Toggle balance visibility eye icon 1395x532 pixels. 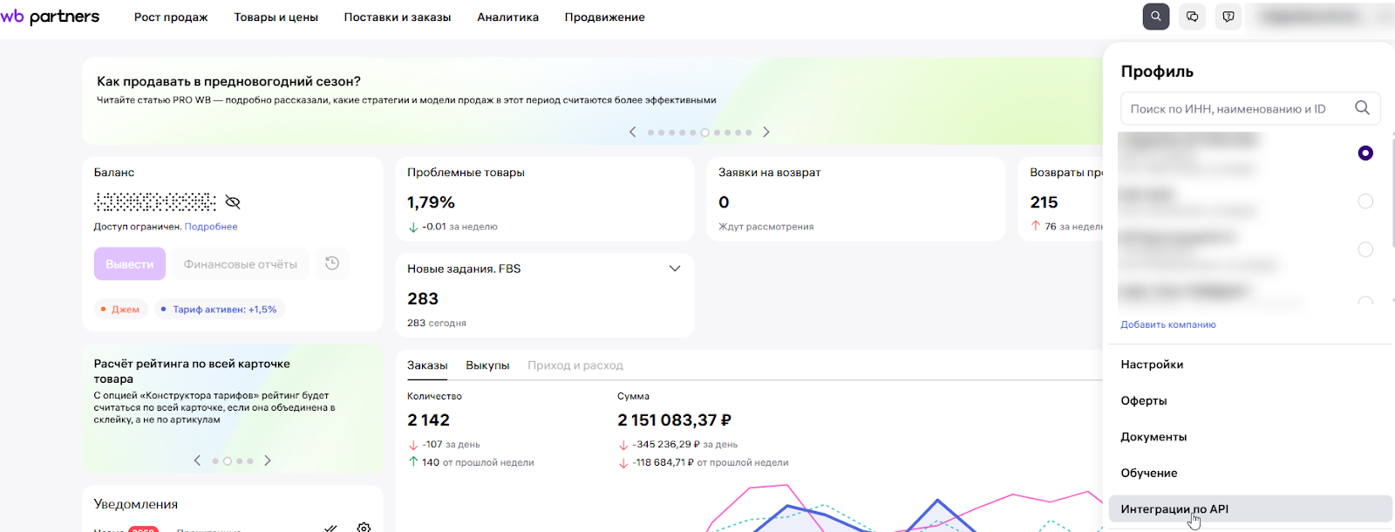233,202
